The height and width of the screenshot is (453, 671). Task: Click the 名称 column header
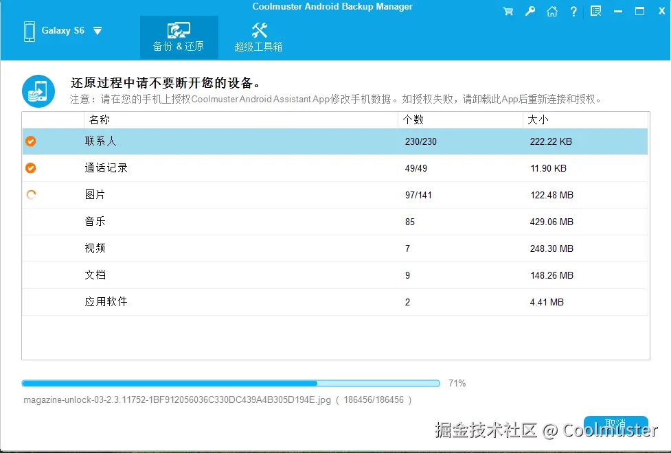point(241,120)
